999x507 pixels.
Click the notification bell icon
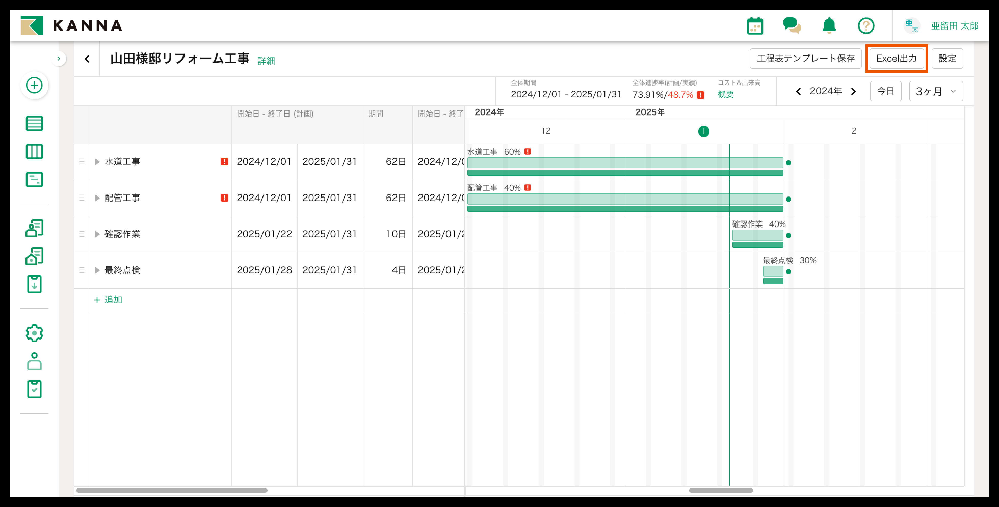click(x=829, y=26)
